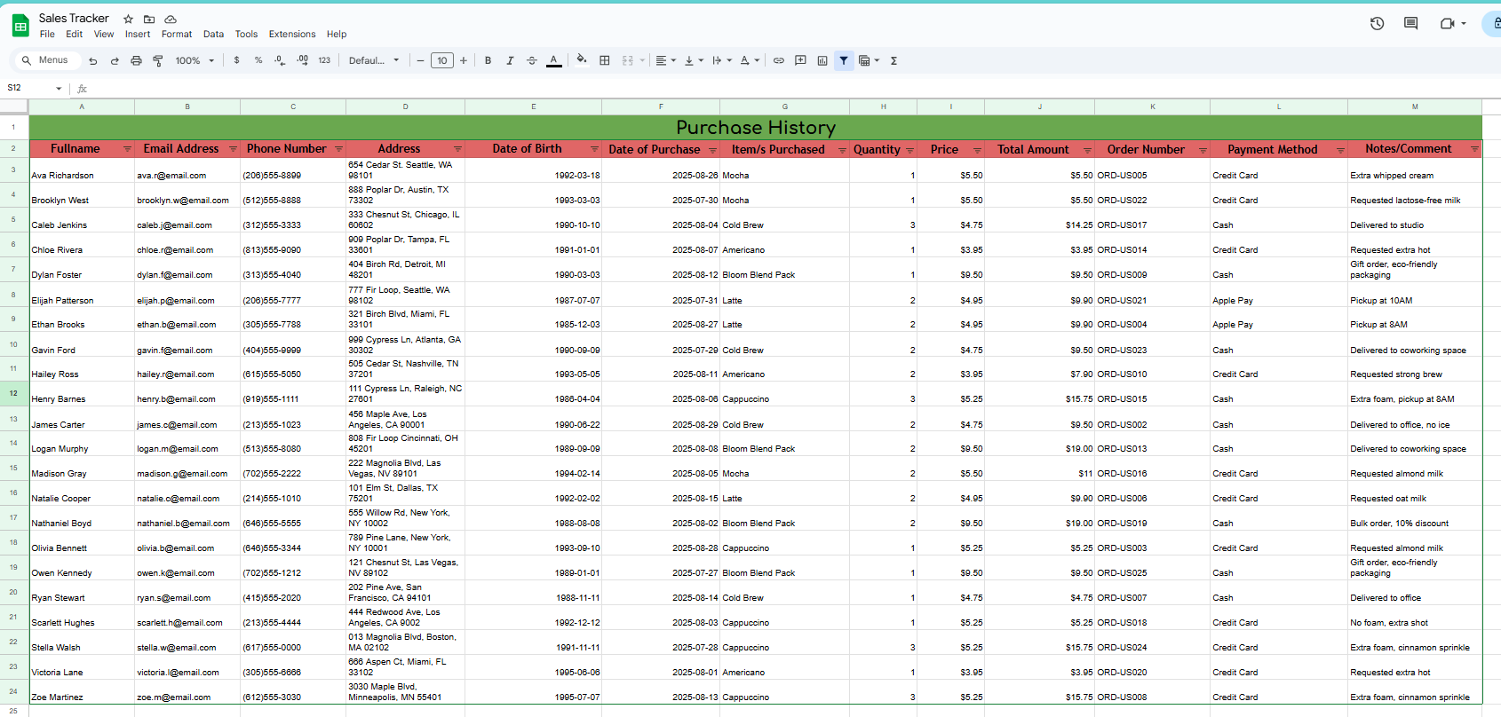Open filter for Order Number column

[x=1203, y=150]
